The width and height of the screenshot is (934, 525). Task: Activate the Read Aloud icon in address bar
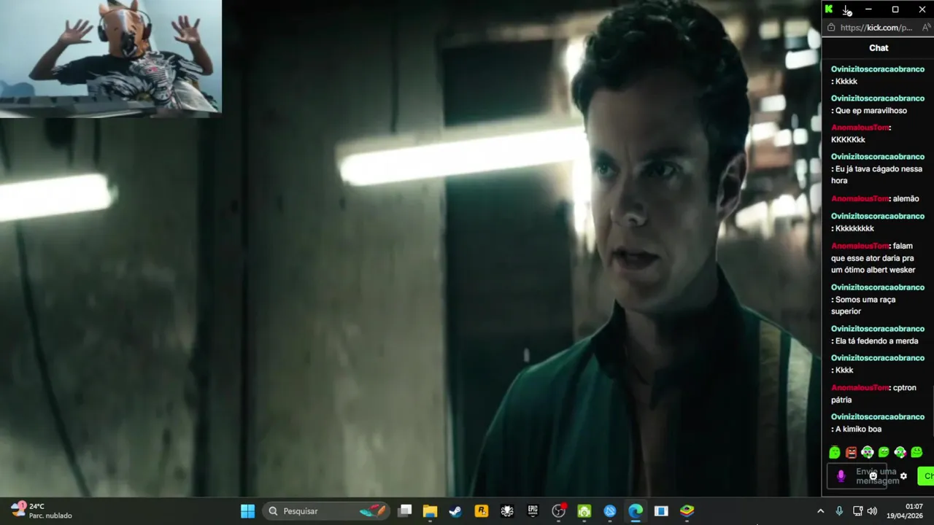[927, 28]
